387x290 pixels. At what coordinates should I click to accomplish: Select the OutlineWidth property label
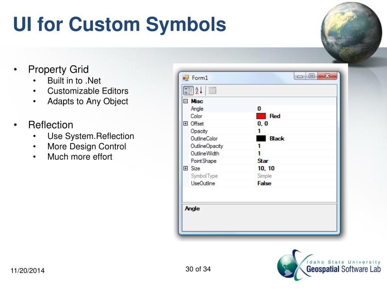pyautogui.click(x=205, y=153)
